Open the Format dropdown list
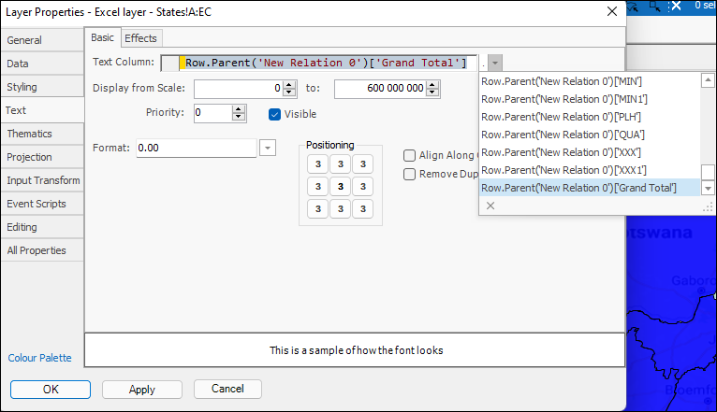The width and height of the screenshot is (717, 412). coord(268,149)
